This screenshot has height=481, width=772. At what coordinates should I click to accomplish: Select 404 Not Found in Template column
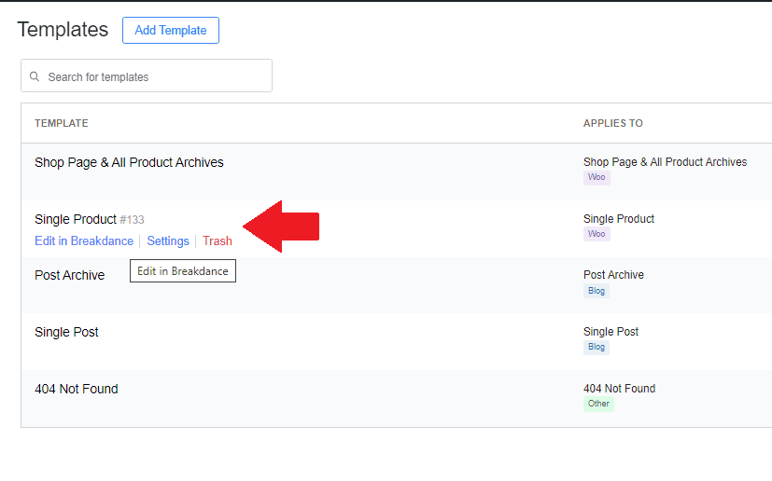(76, 389)
